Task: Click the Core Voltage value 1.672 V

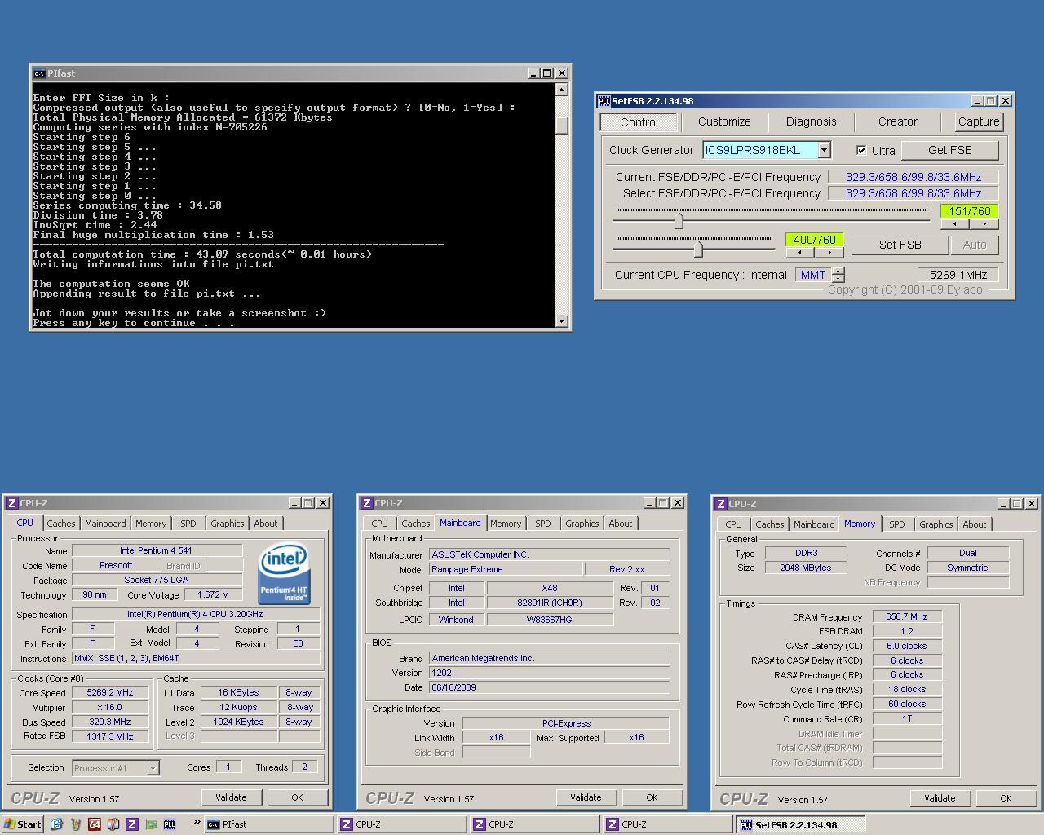Action: pyautogui.click(x=213, y=594)
